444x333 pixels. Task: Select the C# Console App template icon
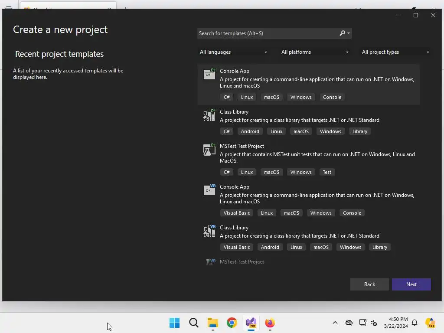point(209,74)
